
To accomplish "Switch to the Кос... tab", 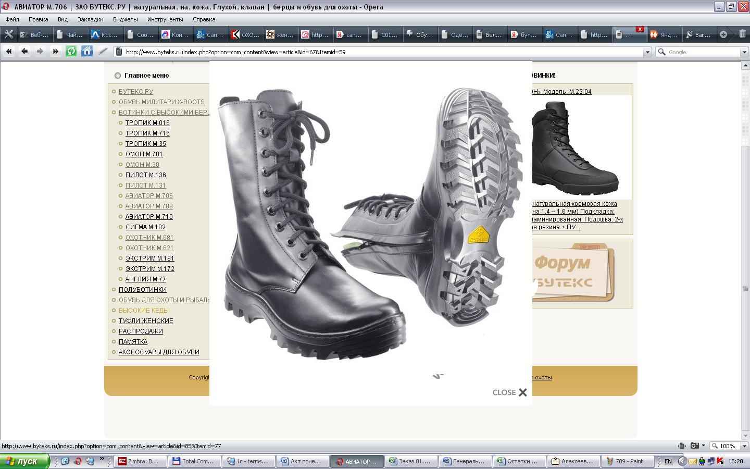I will pos(104,35).
